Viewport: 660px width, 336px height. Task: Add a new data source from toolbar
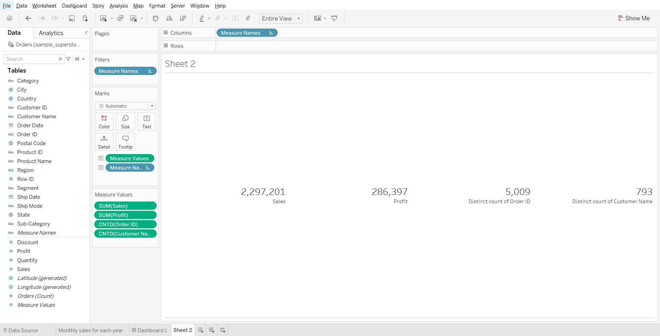click(x=85, y=19)
